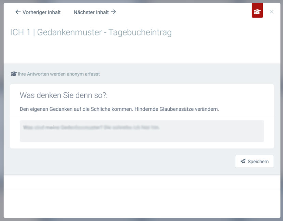283x221 pixels.
Task: Close the dialog with the X icon
Action: pos(271,12)
